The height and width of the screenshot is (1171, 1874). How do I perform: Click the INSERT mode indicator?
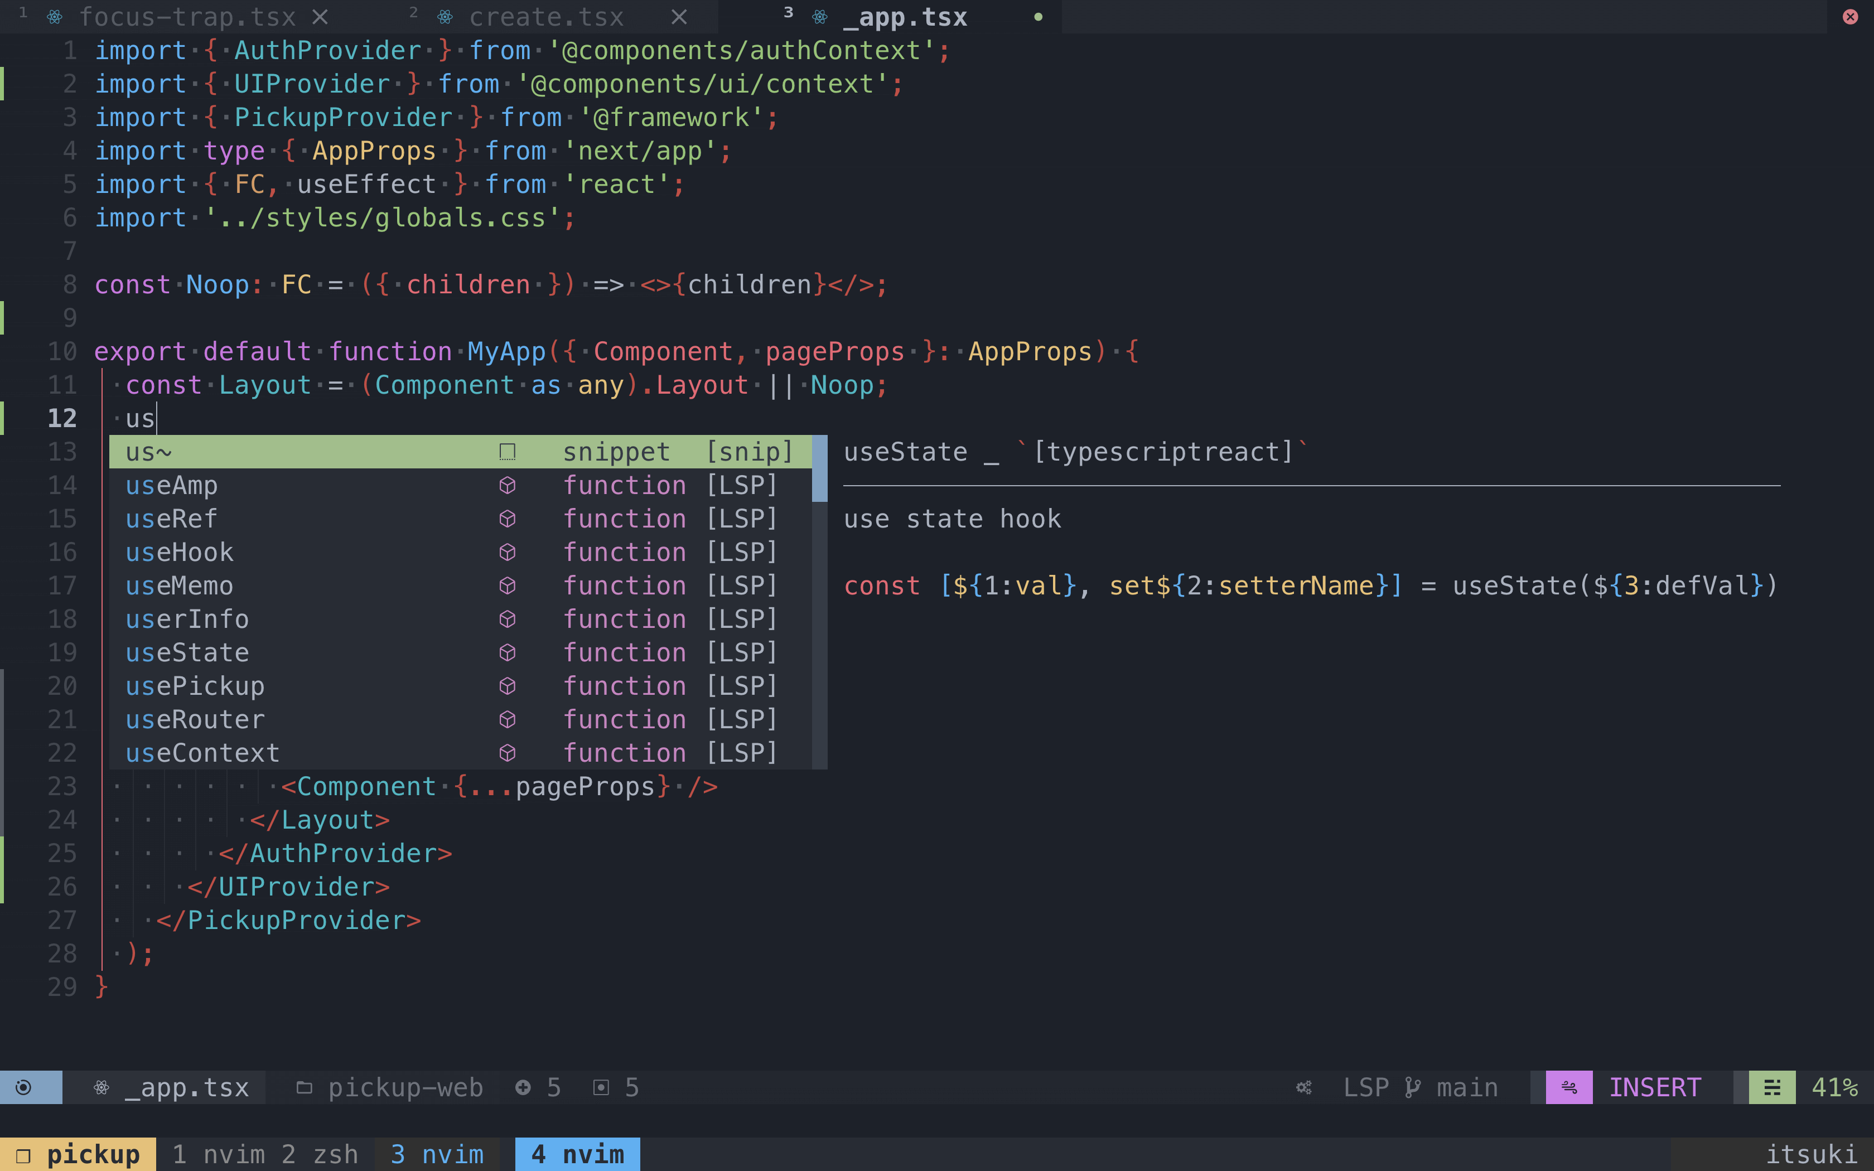point(1655,1087)
